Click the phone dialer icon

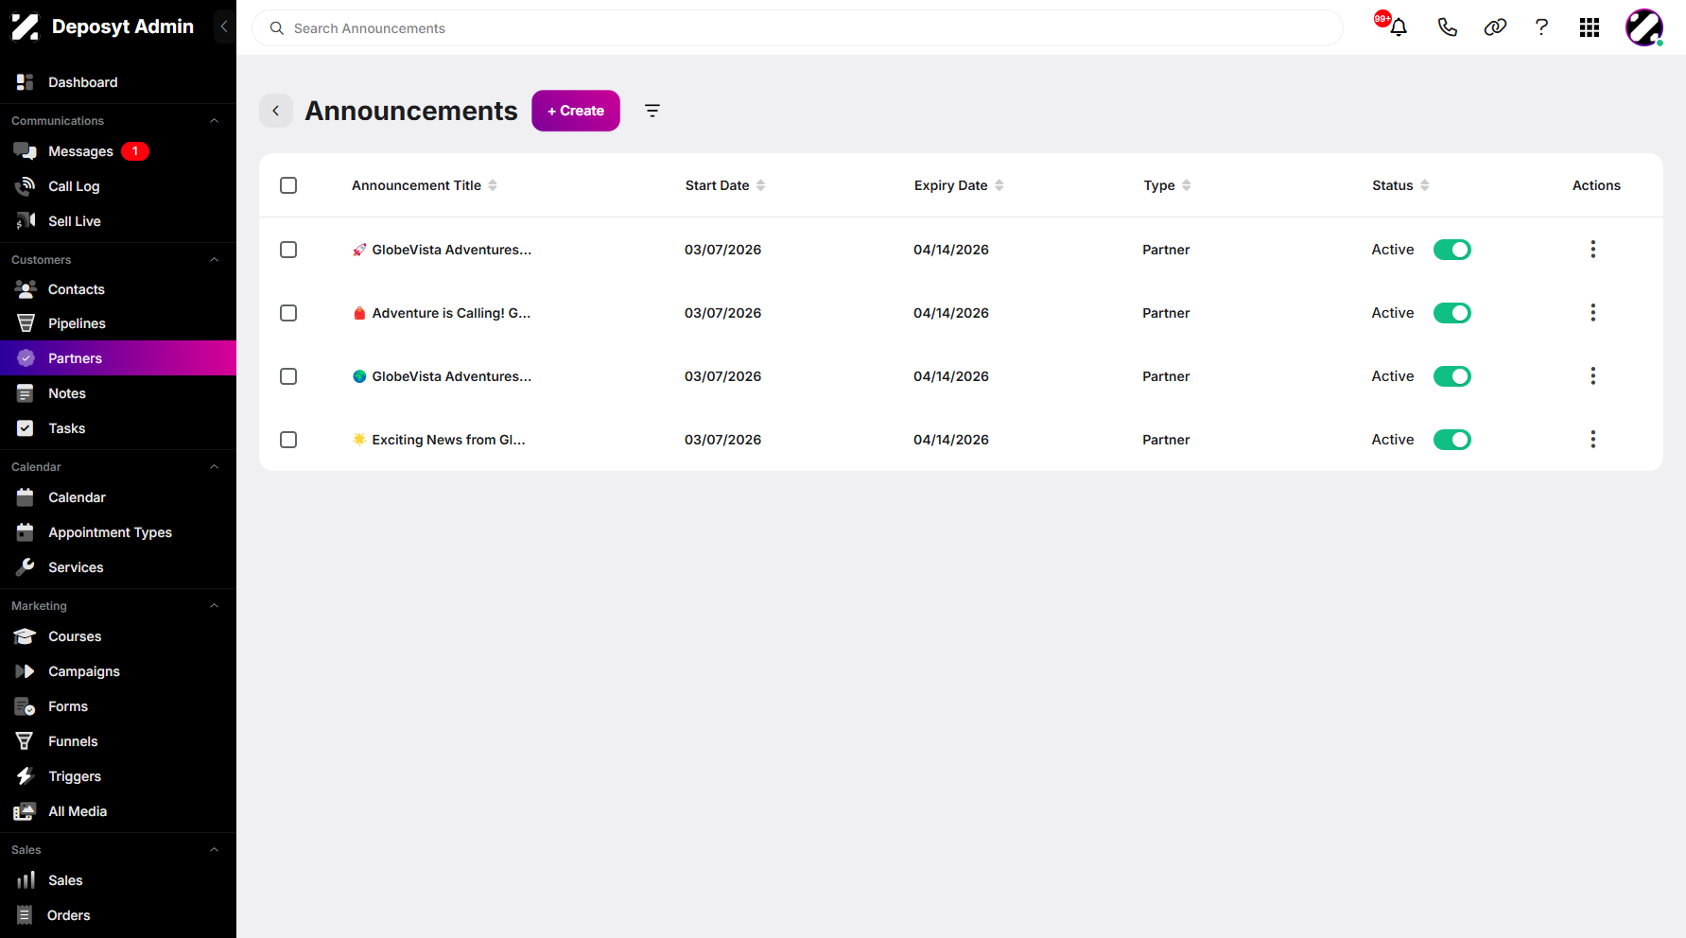pos(1447,27)
